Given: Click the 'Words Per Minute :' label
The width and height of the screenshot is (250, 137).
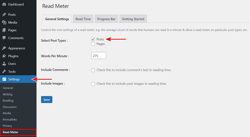Looking at the screenshot, I should tap(55, 56).
